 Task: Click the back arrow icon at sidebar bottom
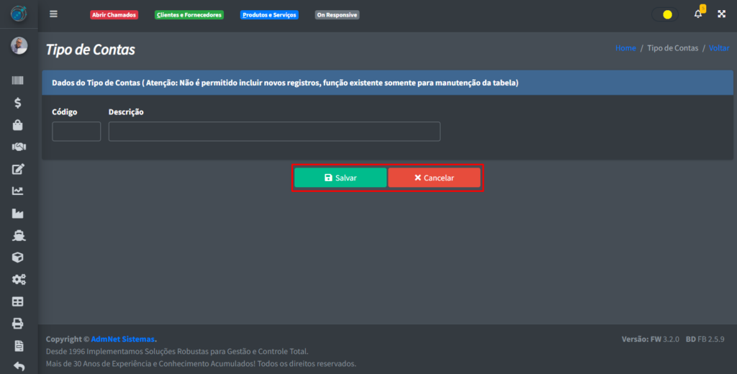pyautogui.click(x=19, y=367)
